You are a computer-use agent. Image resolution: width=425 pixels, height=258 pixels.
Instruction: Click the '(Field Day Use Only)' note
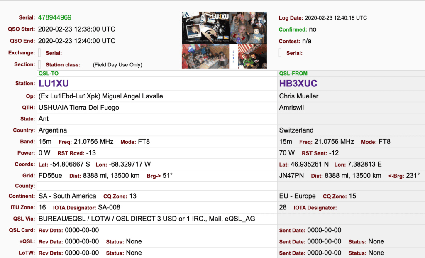click(x=117, y=64)
